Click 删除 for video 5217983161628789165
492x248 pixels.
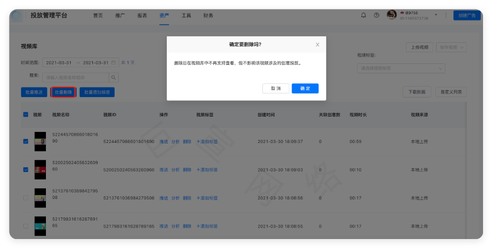(187, 226)
